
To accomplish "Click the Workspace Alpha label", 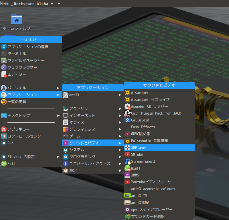I will [x=31, y=4].
